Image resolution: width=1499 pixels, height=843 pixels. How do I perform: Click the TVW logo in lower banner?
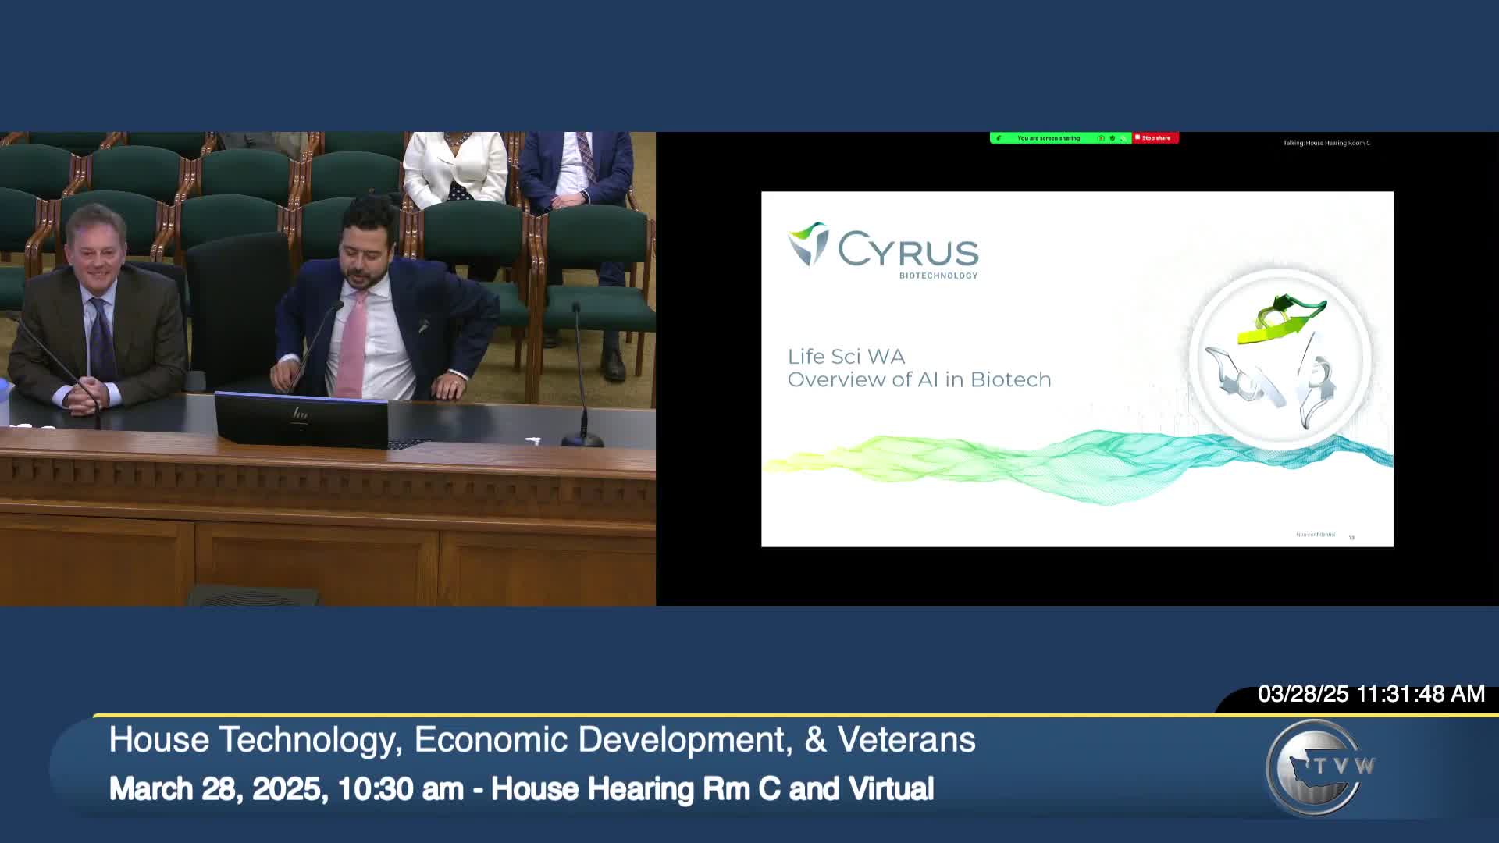(x=1319, y=767)
